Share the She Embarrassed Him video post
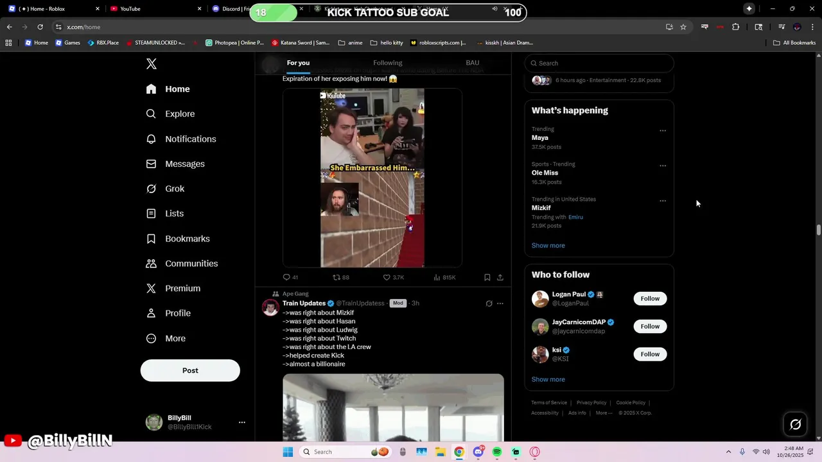This screenshot has height=462, width=822. (x=500, y=277)
